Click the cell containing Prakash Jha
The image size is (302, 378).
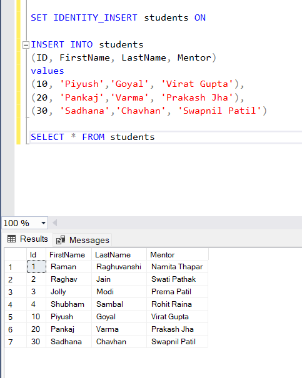point(178,329)
